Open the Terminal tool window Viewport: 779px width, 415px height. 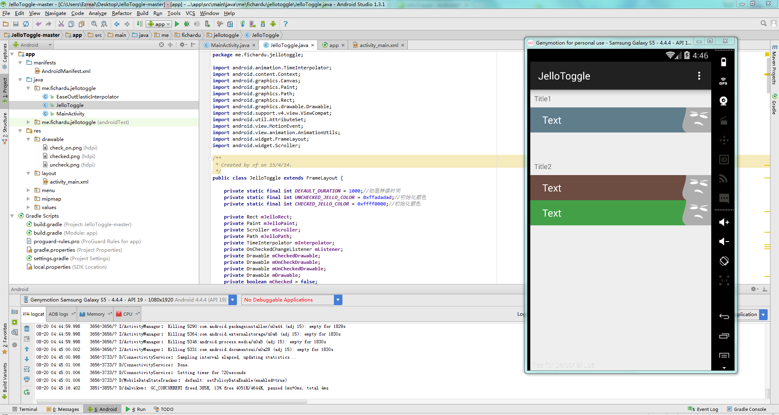tap(25, 409)
